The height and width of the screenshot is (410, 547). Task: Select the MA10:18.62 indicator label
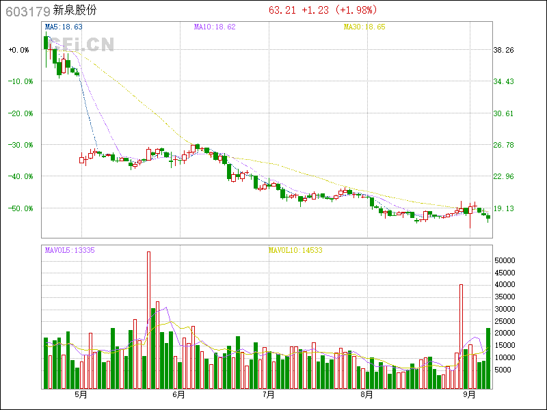pos(215,27)
